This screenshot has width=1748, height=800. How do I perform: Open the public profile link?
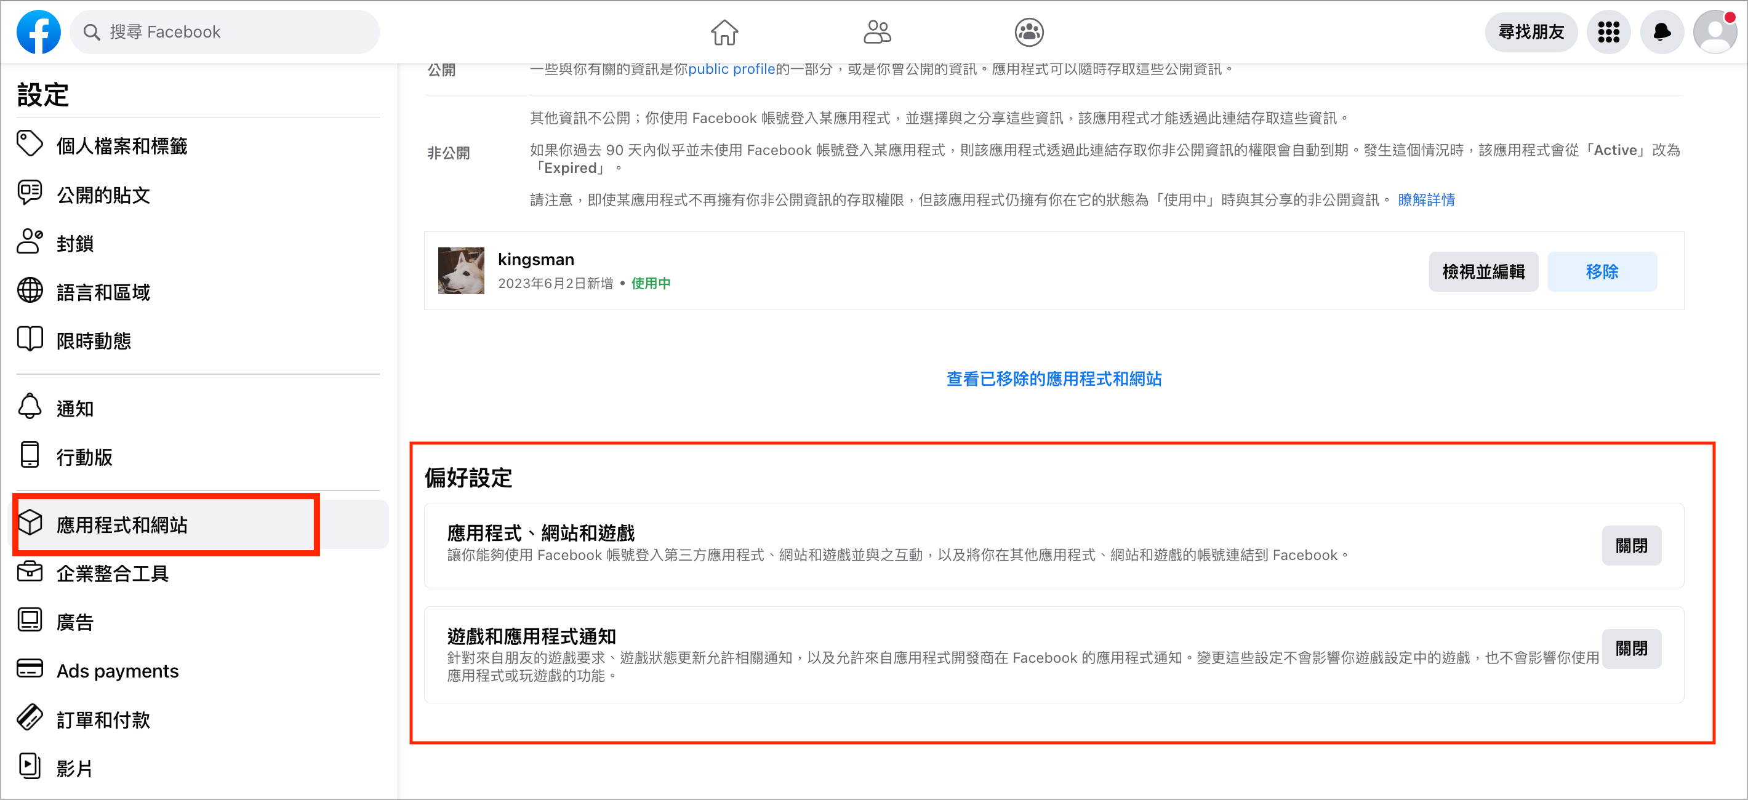731,68
